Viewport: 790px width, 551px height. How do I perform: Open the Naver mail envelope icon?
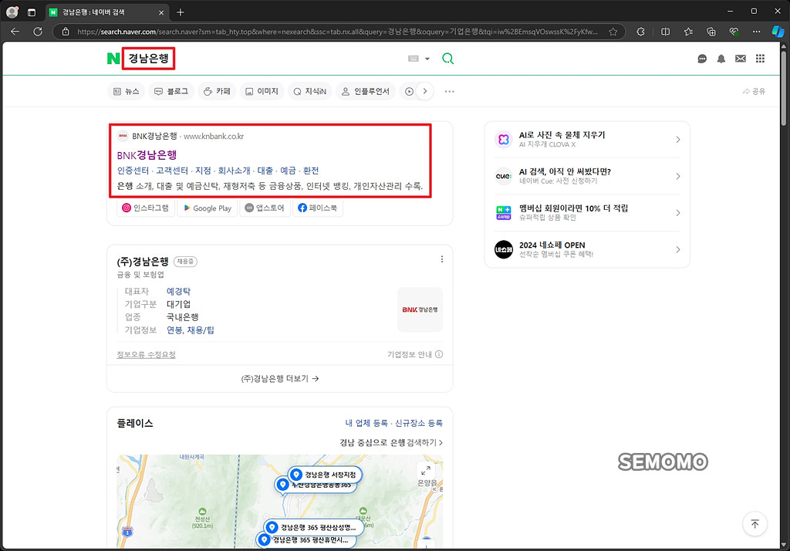[x=740, y=59]
